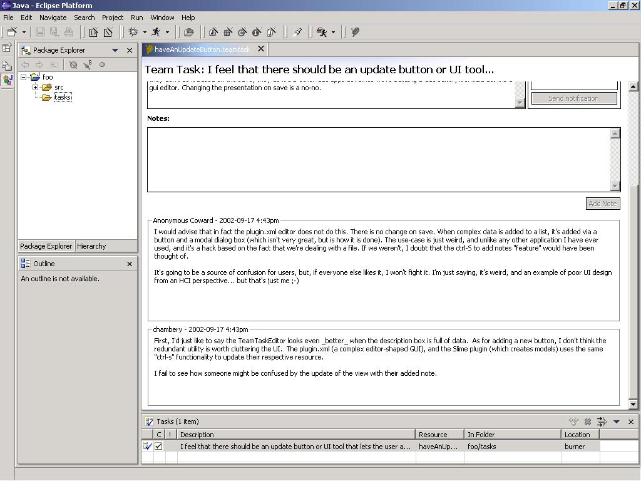Image resolution: width=641 pixels, height=481 pixels.
Task: Click the description box scroll down arrow
Action: [520, 103]
